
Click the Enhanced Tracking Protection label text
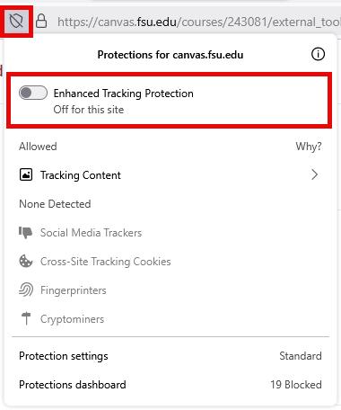coord(124,94)
